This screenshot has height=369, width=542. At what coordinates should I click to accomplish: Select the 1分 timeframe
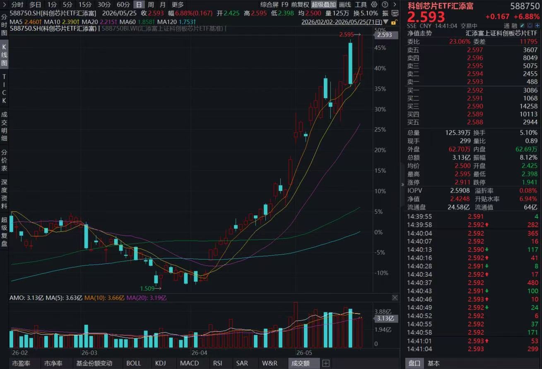click(x=52, y=5)
